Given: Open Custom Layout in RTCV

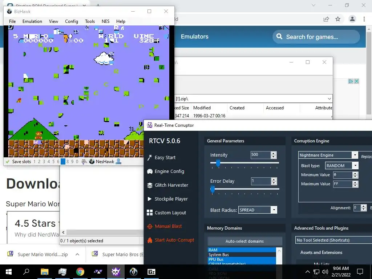Looking at the screenshot, I should coord(166,213).
